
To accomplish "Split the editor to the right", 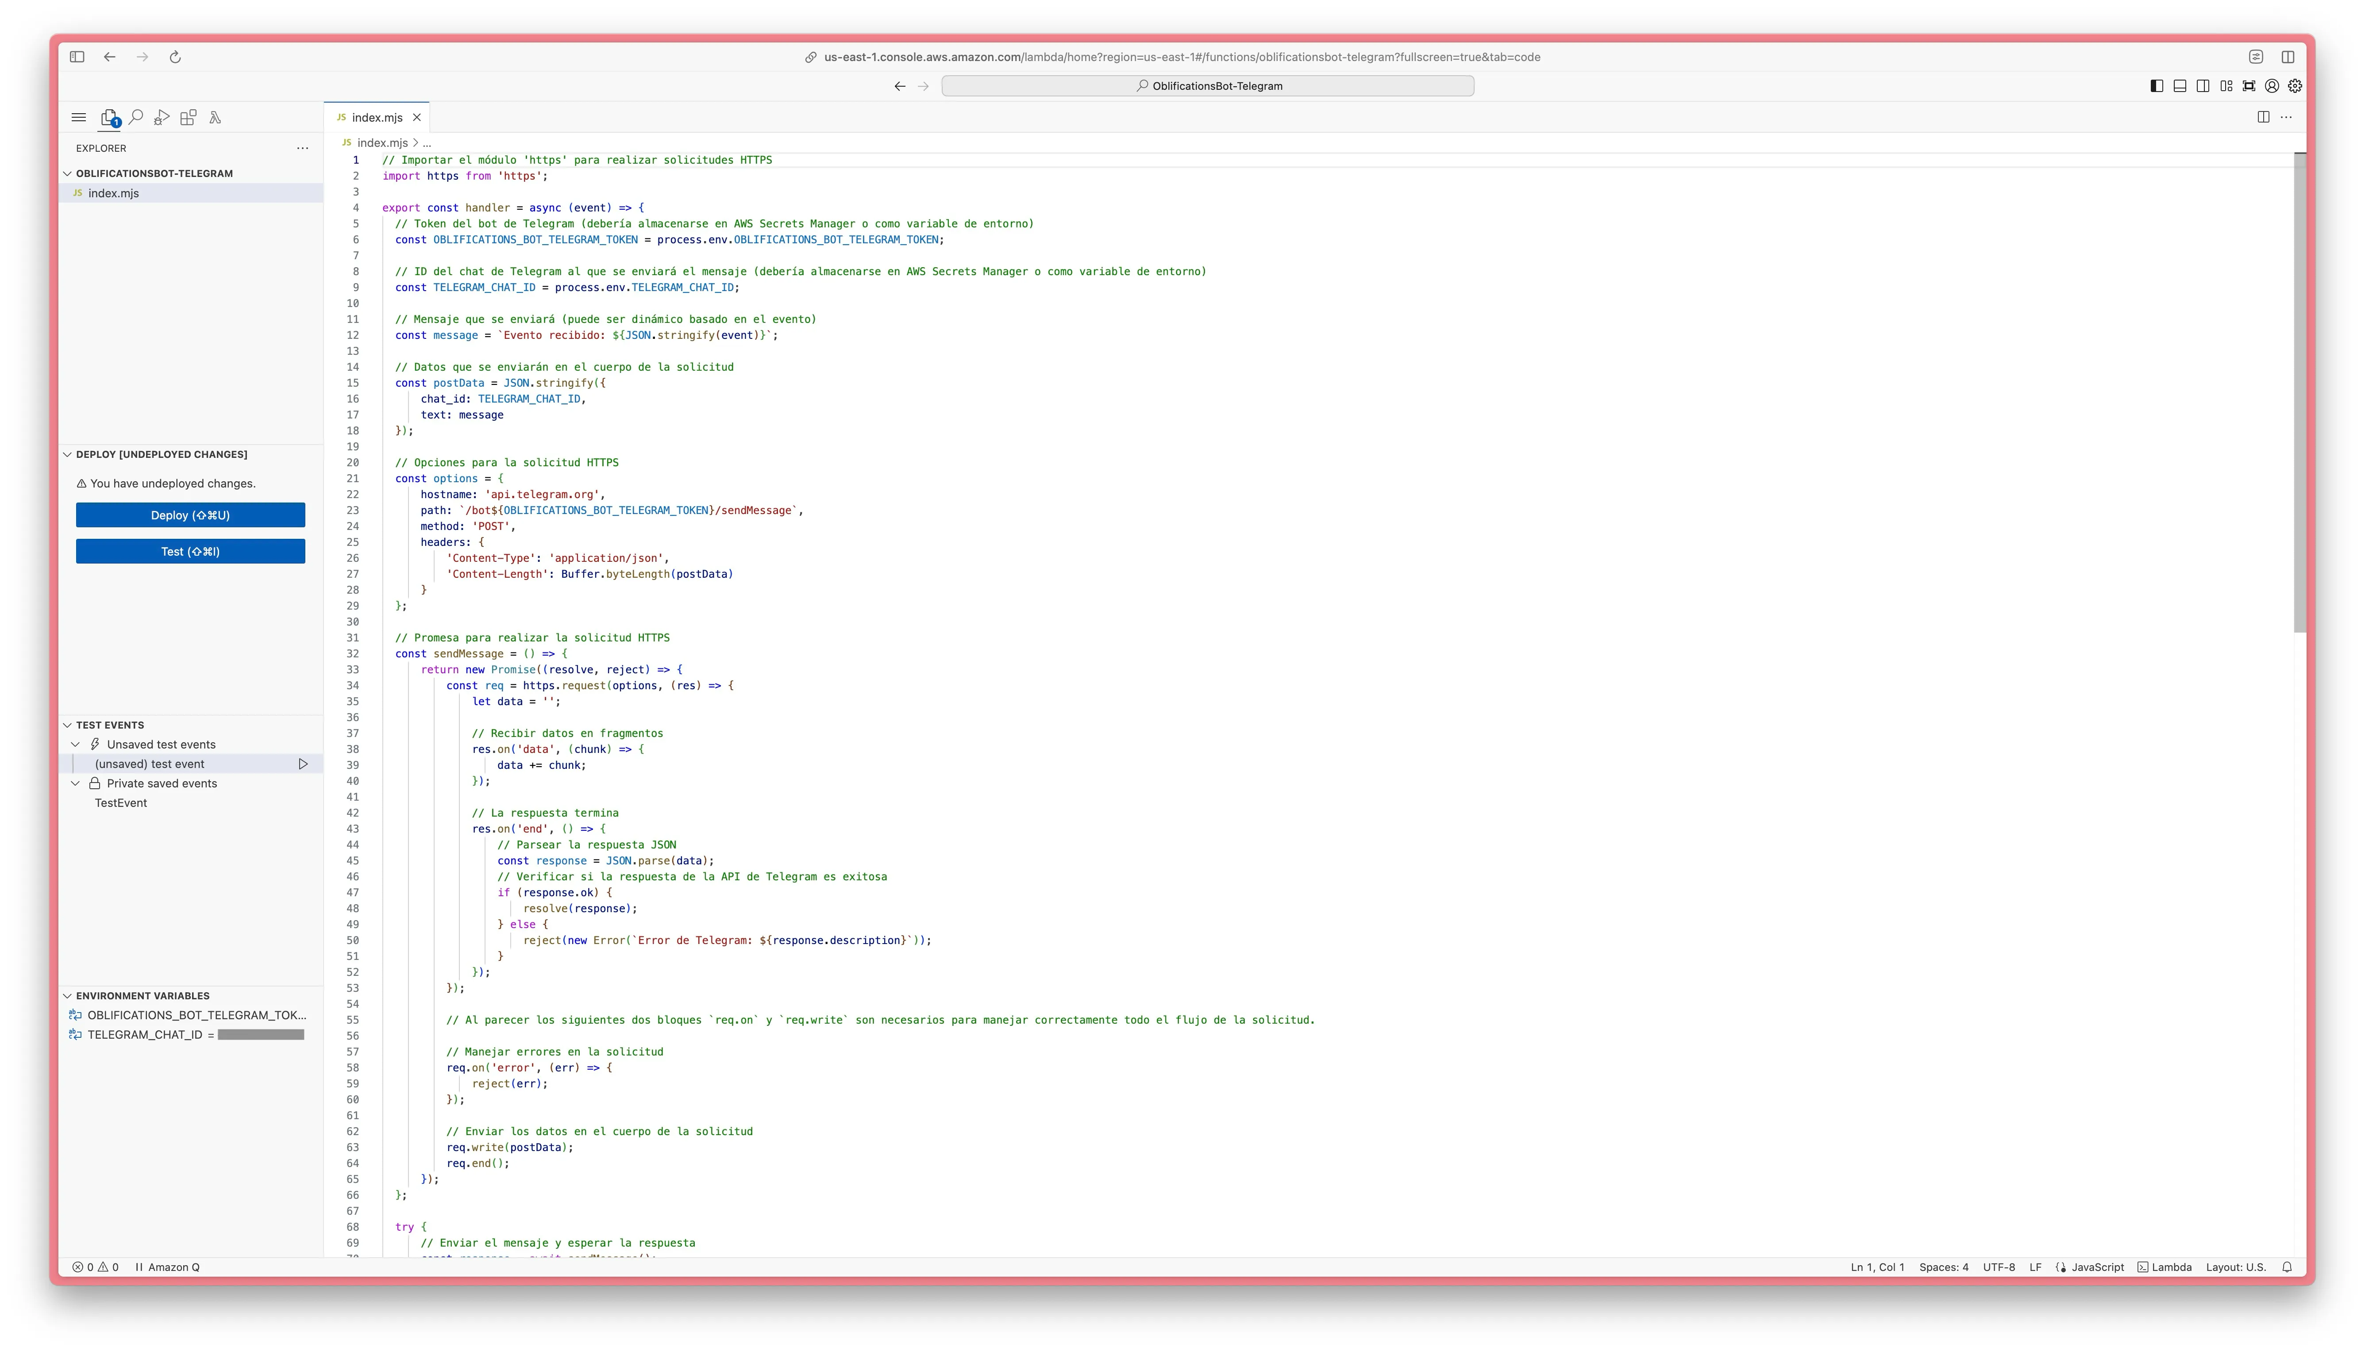I will click(x=2264, y=117).
